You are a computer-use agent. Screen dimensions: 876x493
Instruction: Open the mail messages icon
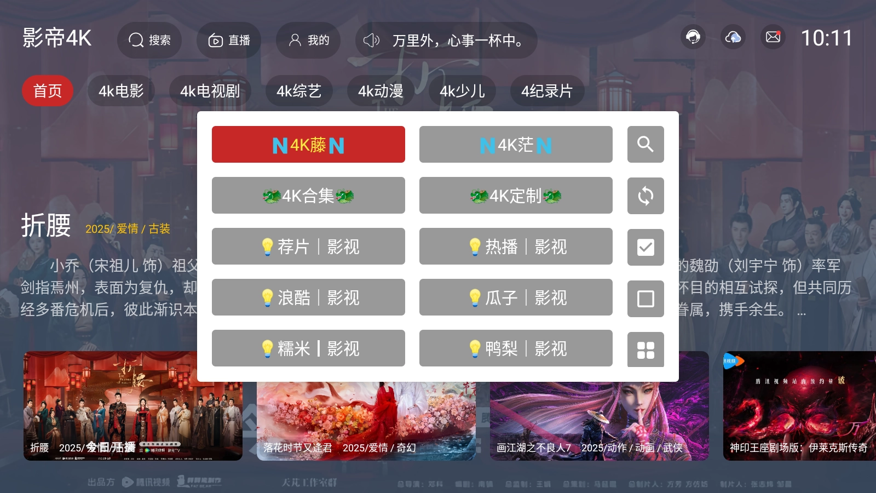pyautogui.click(x=773, y=37)
